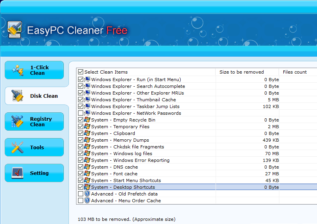Open the Tools section
This screenshot has width=317, height=224.
(x=34, y=147)
